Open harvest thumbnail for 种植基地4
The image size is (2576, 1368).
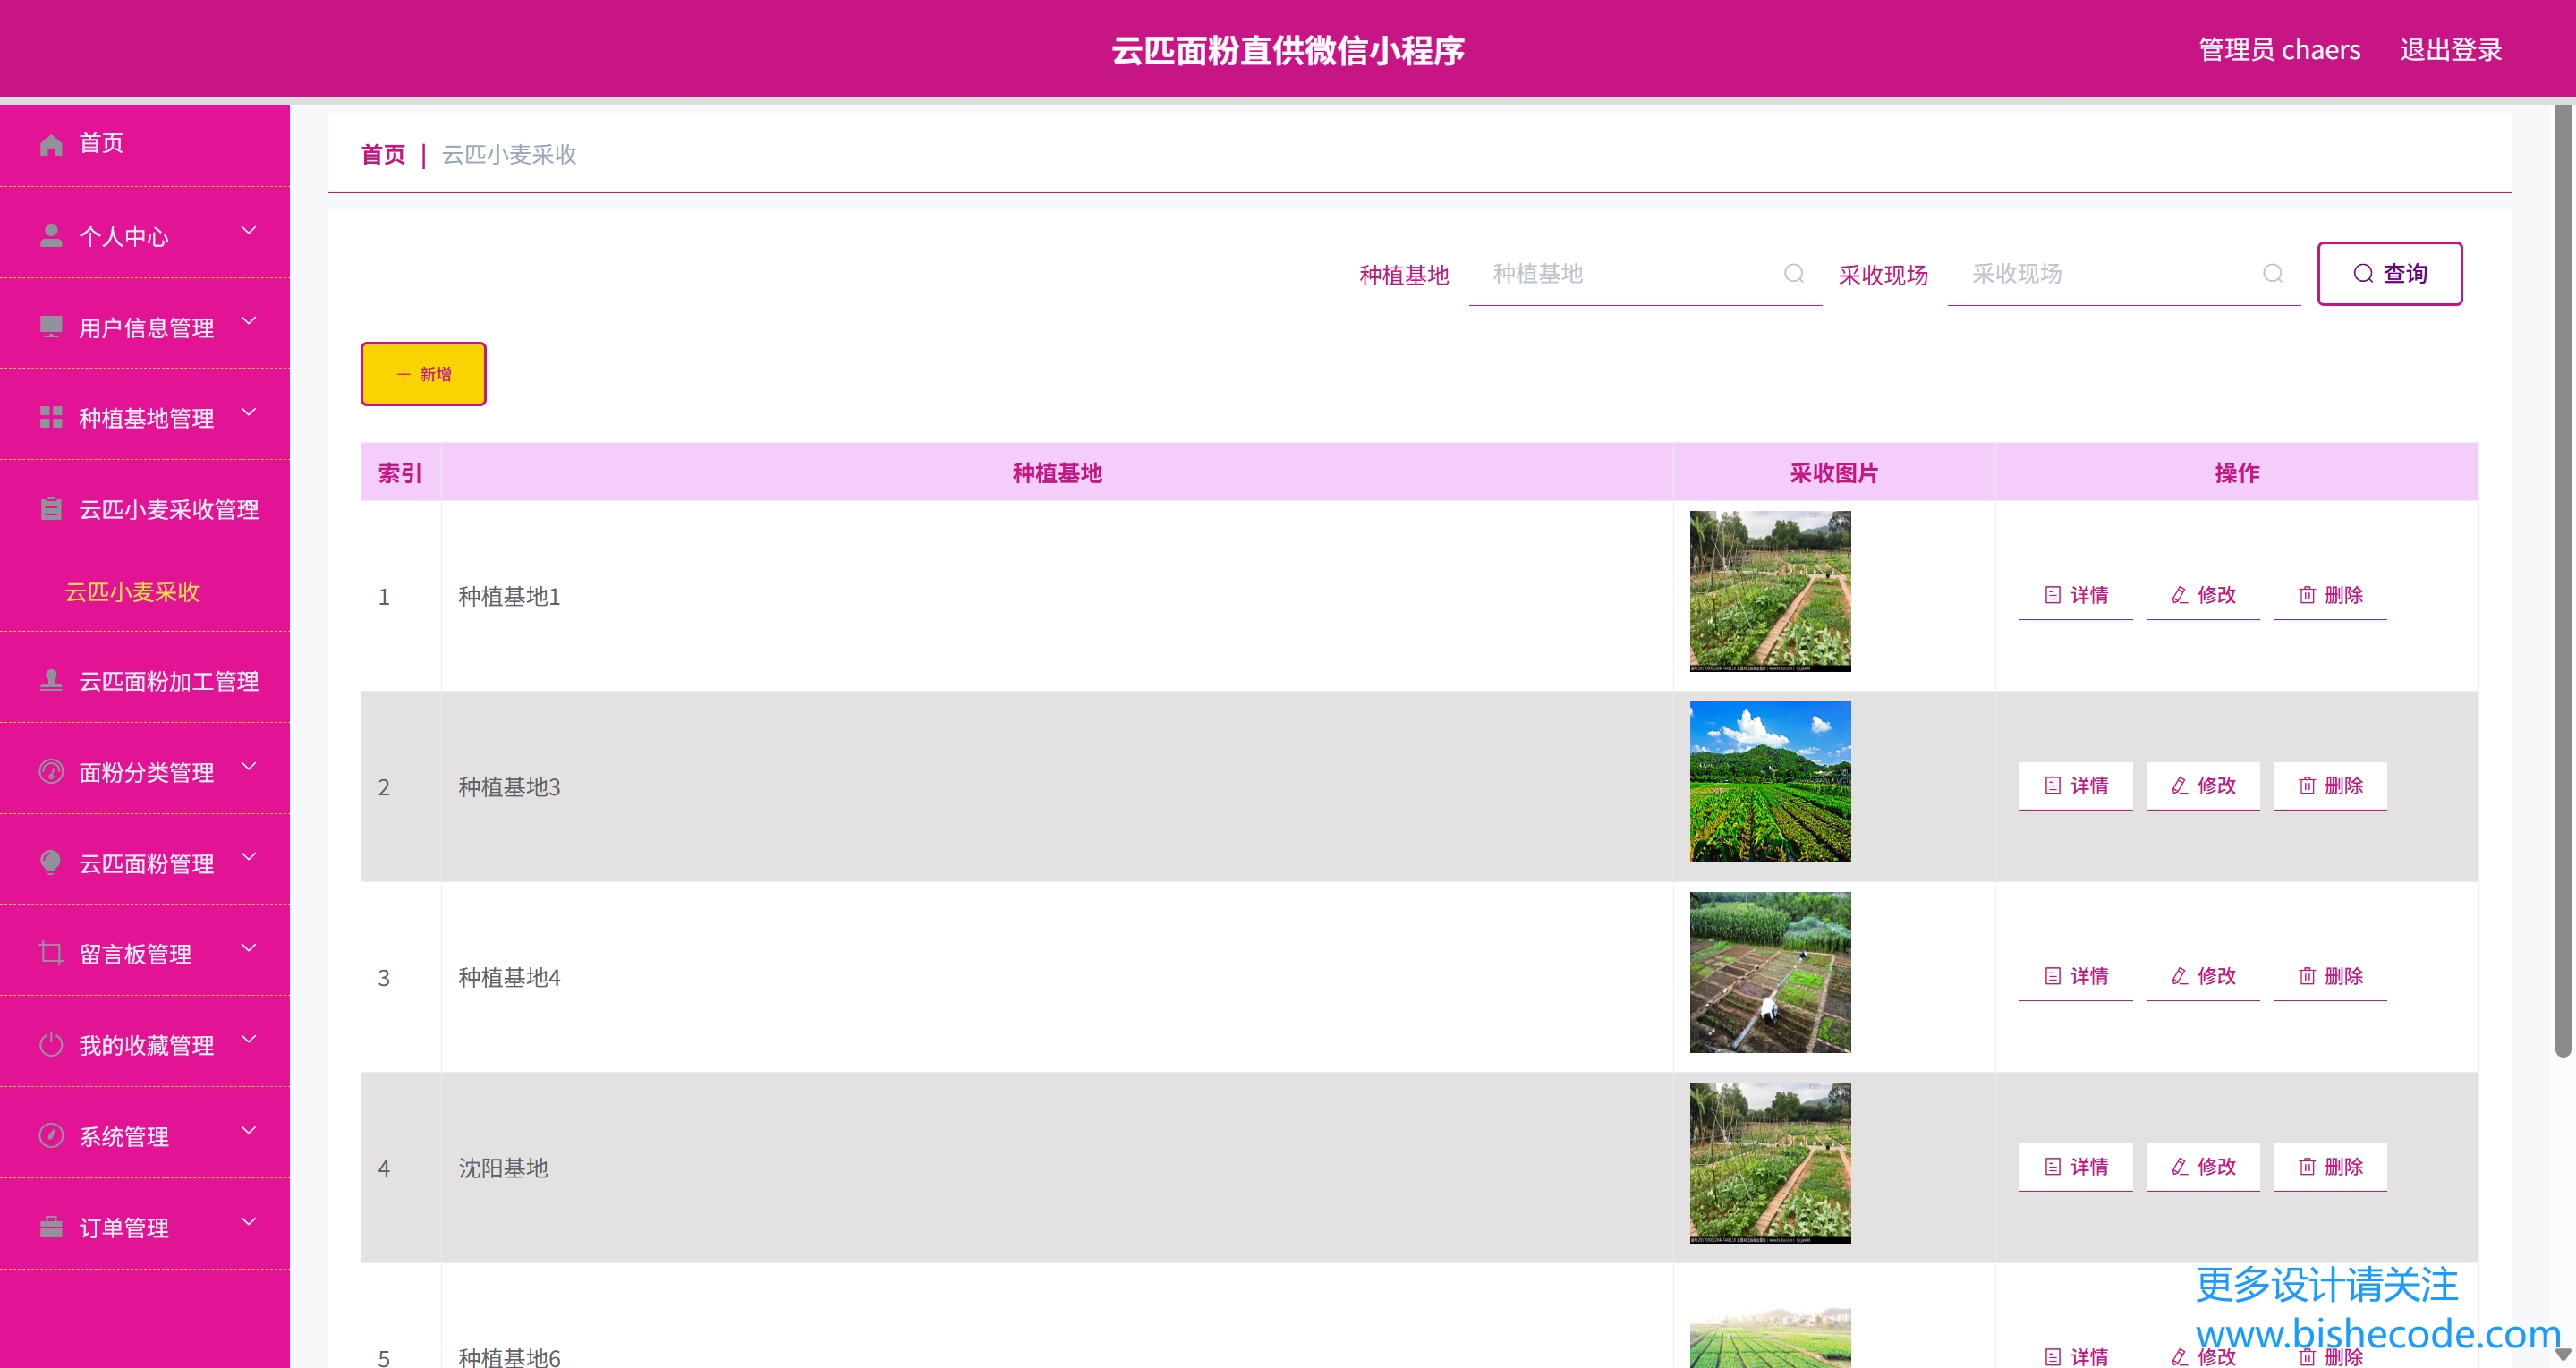1770,972
